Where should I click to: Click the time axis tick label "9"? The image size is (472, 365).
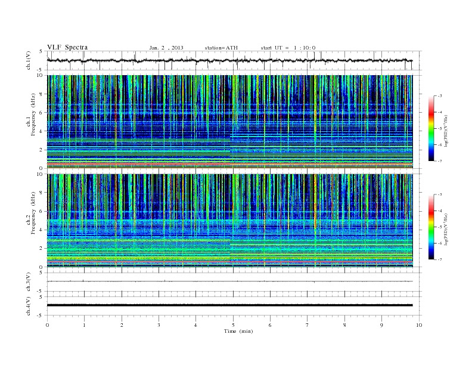coord(381,325)
